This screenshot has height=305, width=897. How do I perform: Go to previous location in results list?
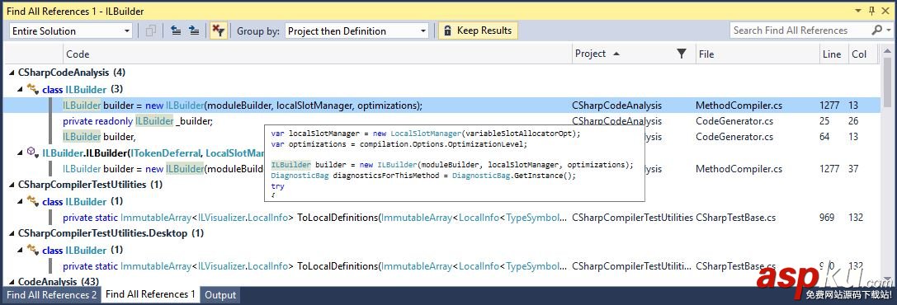pyautogui.click(x=177, y=30)
